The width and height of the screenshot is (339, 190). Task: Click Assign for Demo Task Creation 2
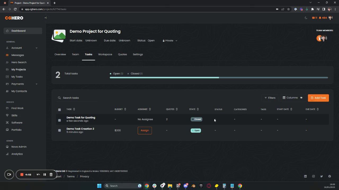[145, 130]
